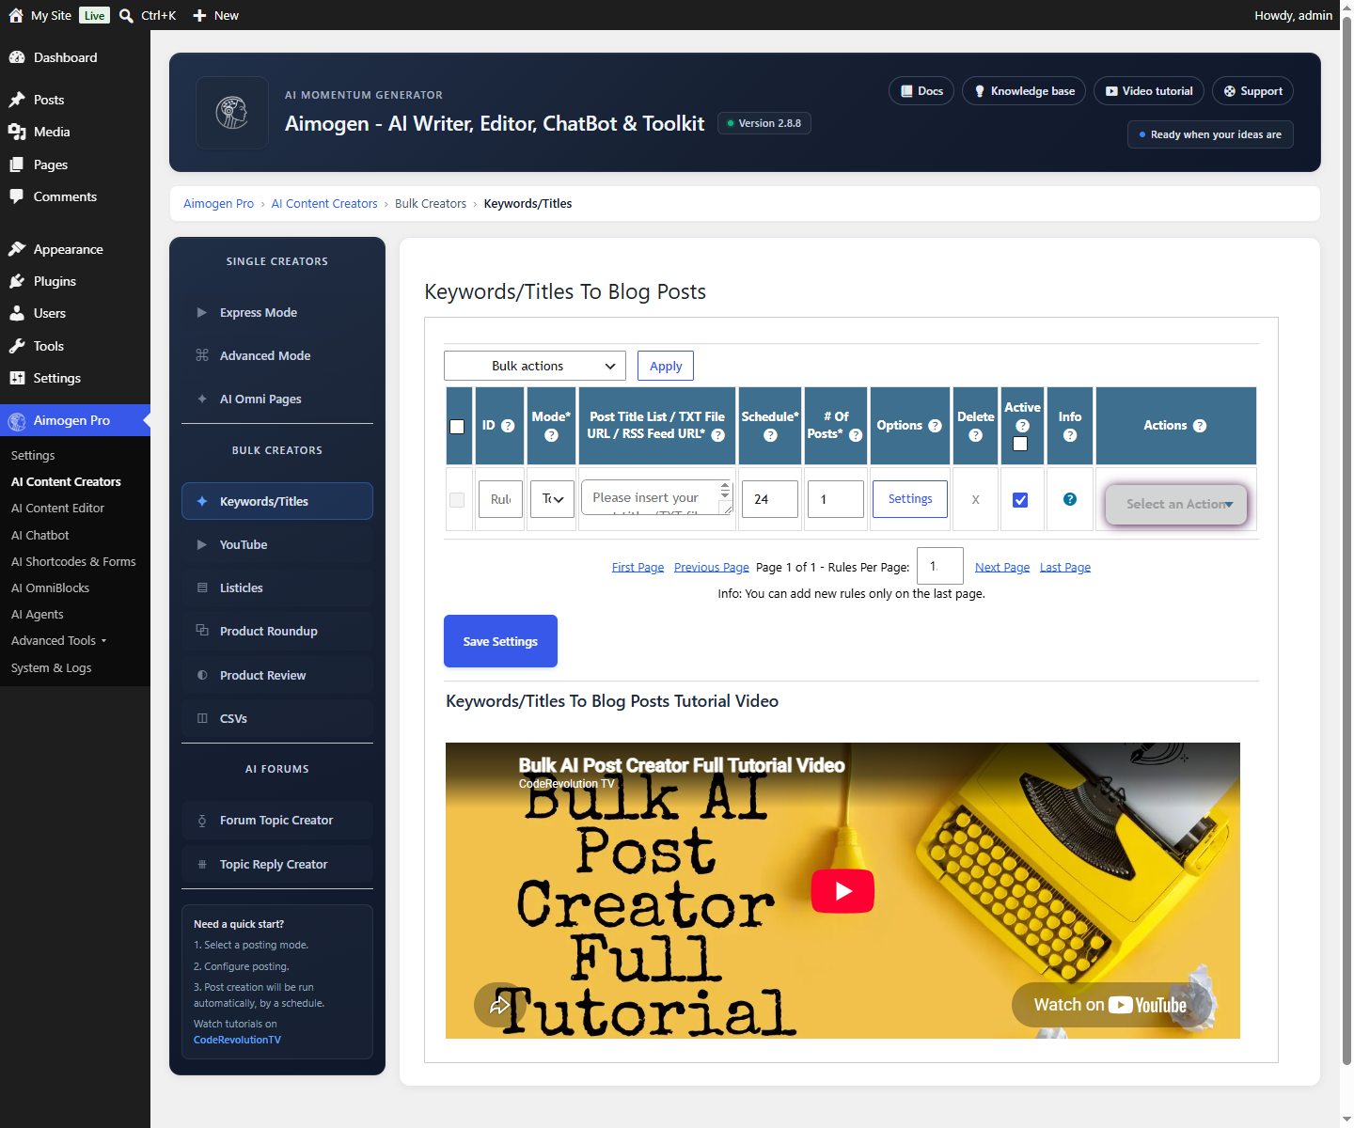
Task: Select Product Roundup bulk creator
Action: [x=277, y=631]
